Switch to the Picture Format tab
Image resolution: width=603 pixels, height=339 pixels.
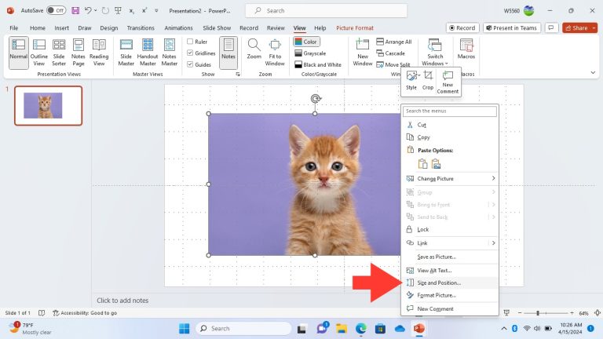click(x=355, y=28)
